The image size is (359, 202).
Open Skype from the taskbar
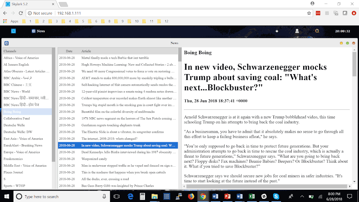[276, 196]
